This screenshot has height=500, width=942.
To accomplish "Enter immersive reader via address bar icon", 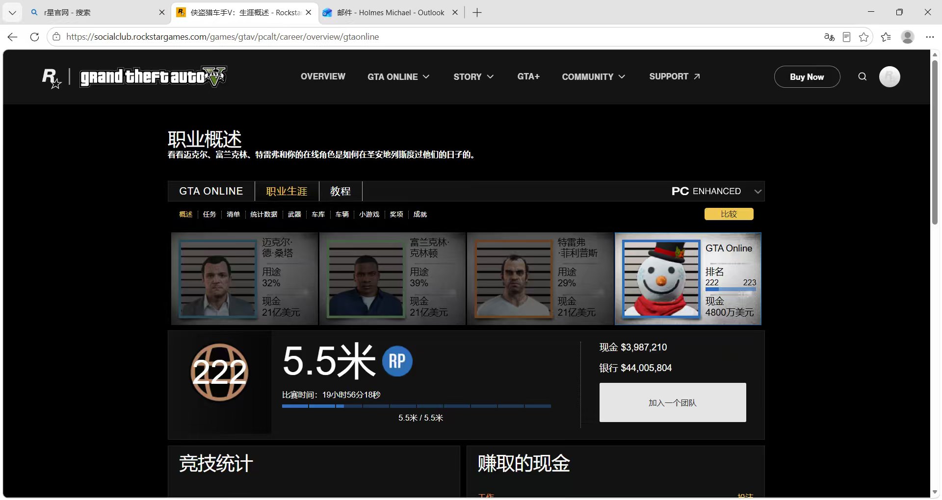I will coord(846,37).
